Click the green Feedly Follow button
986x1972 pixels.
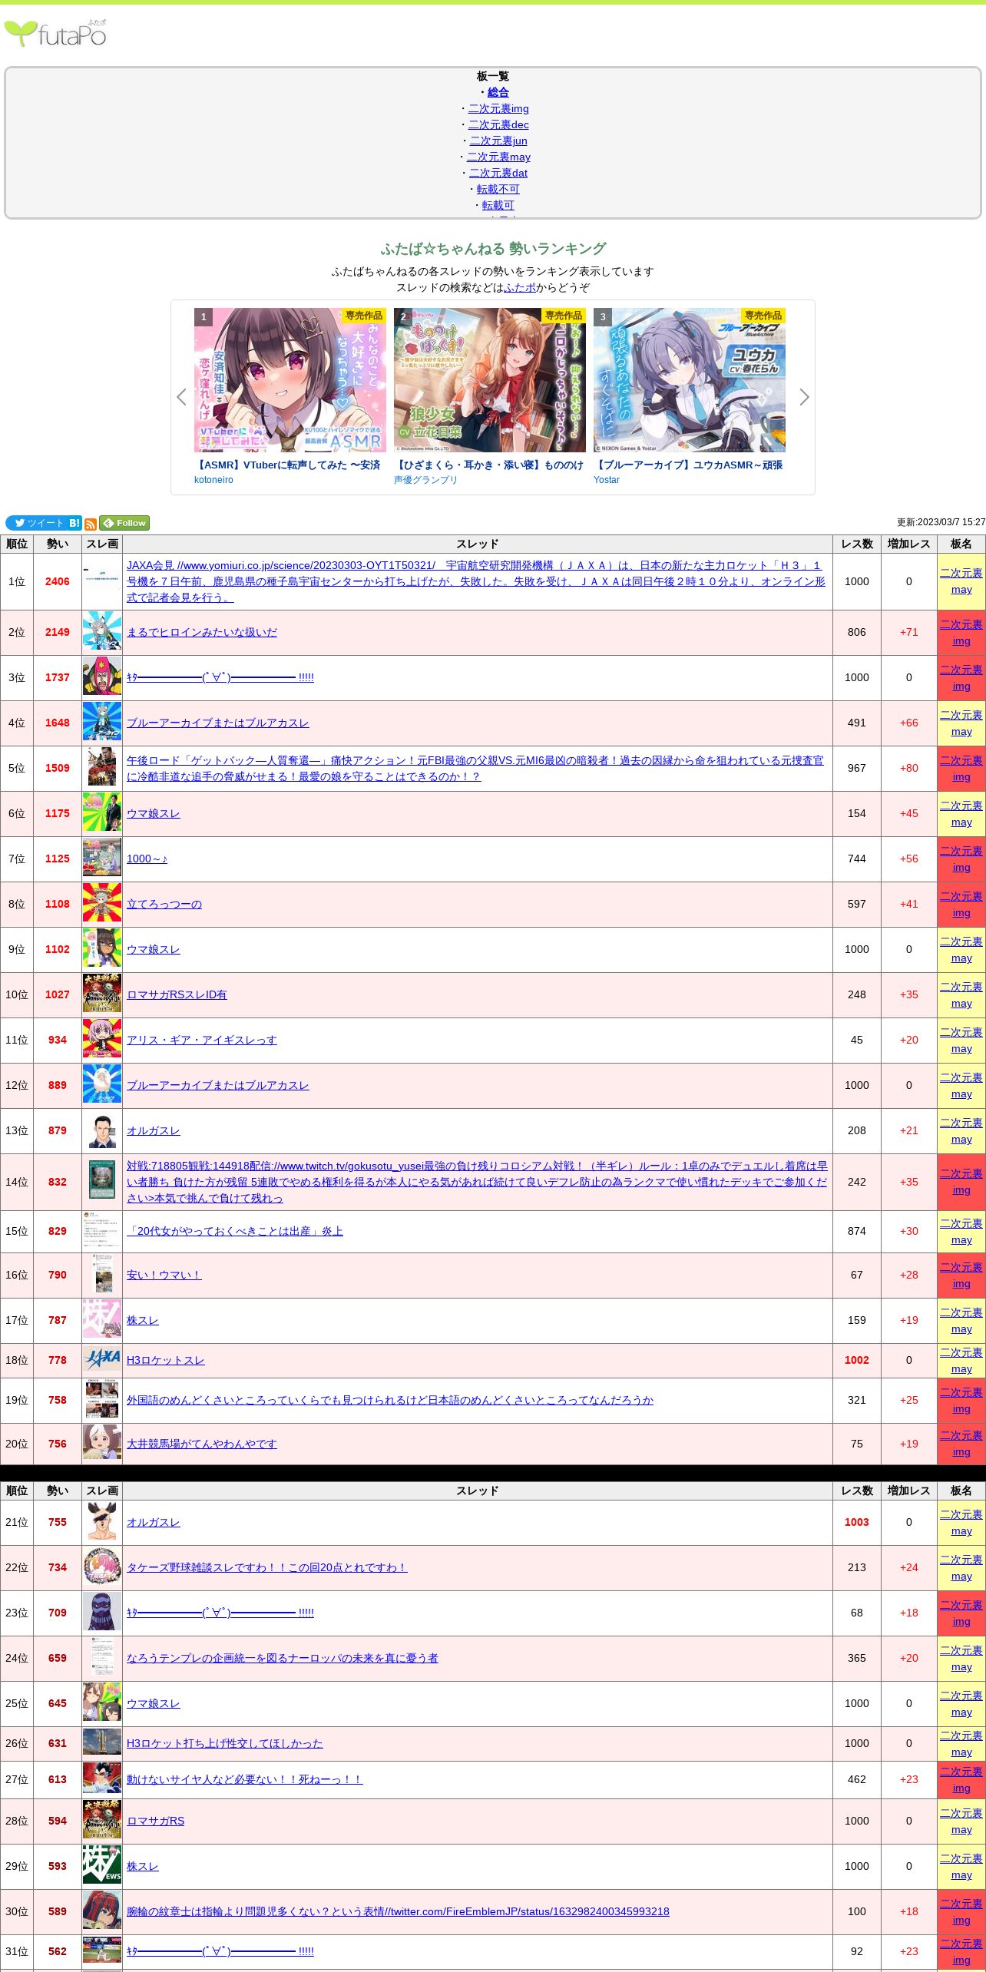[x=124, y=523]
